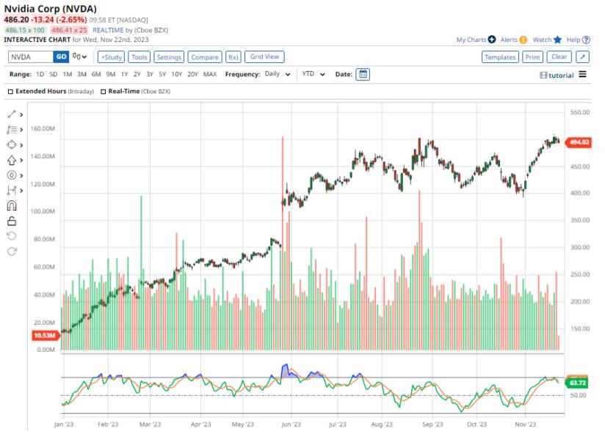Click the redo arrow icon
The image size is (605, 440).
pyautogui.click(x=12, y=252)
